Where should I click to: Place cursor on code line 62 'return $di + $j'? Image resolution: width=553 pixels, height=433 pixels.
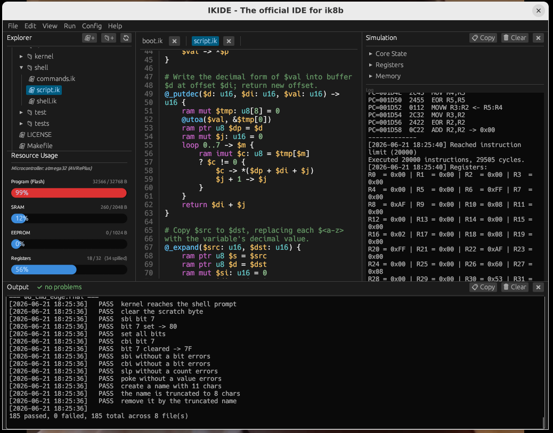click(214, 205)
